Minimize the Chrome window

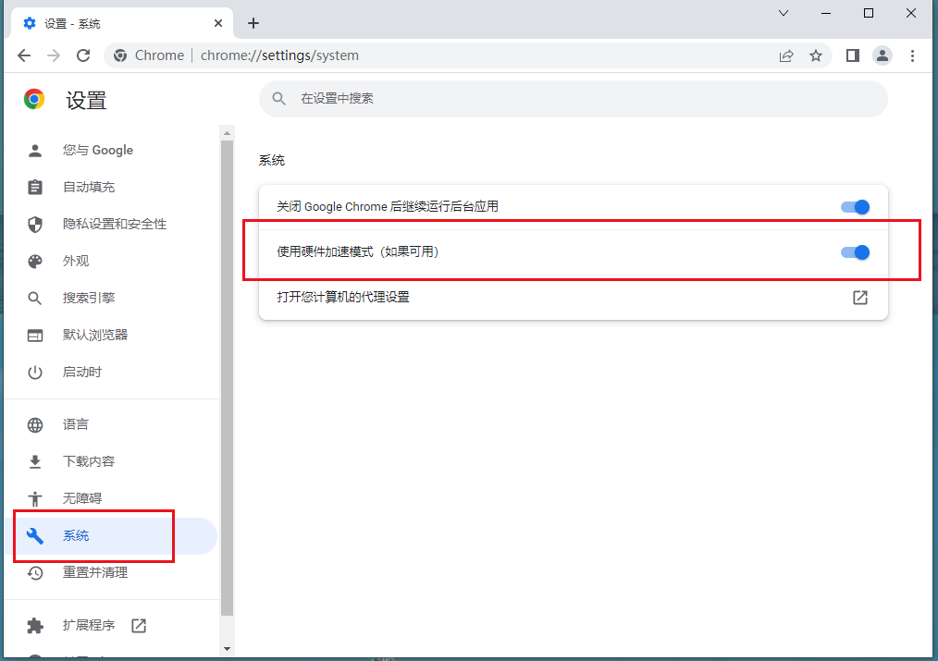point(826,13)
